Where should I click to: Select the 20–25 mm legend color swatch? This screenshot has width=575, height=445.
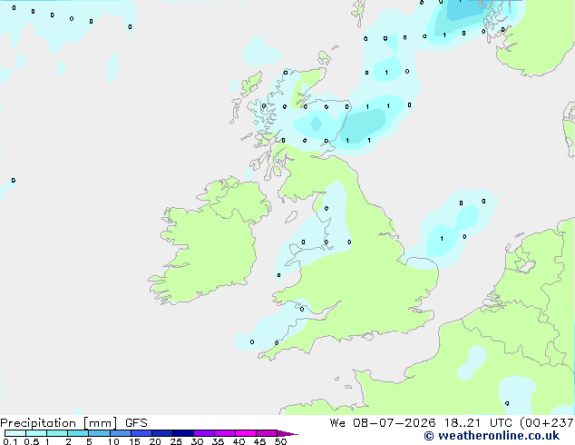[161, 433]
